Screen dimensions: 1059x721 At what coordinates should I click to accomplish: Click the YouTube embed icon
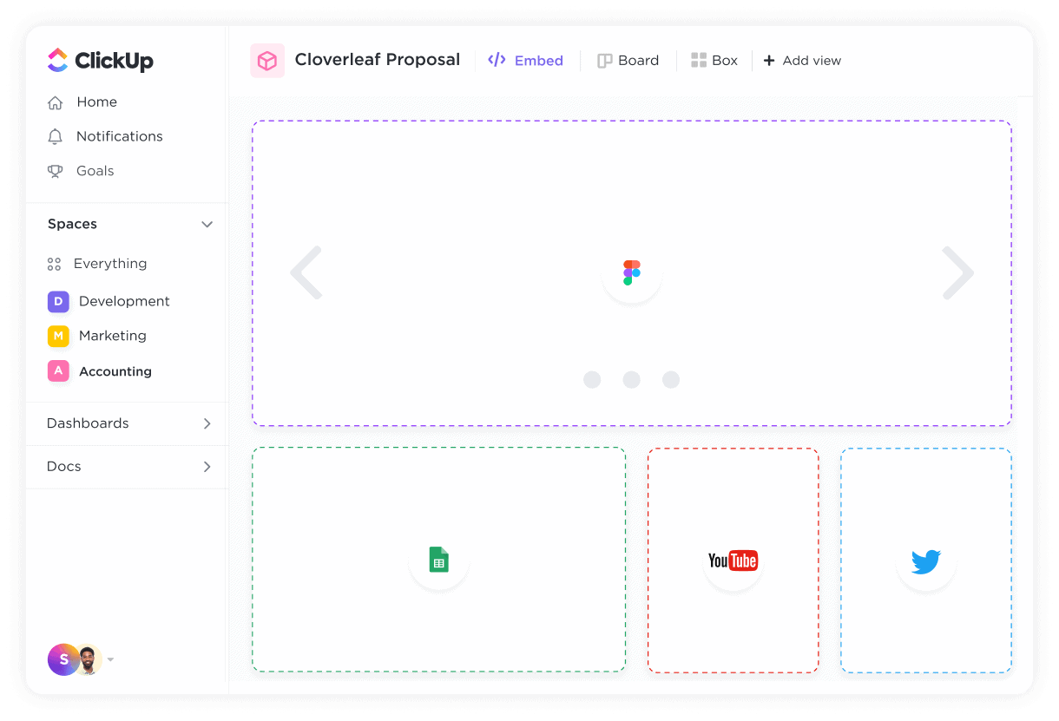pyautogui.click(x=733, y=560)
